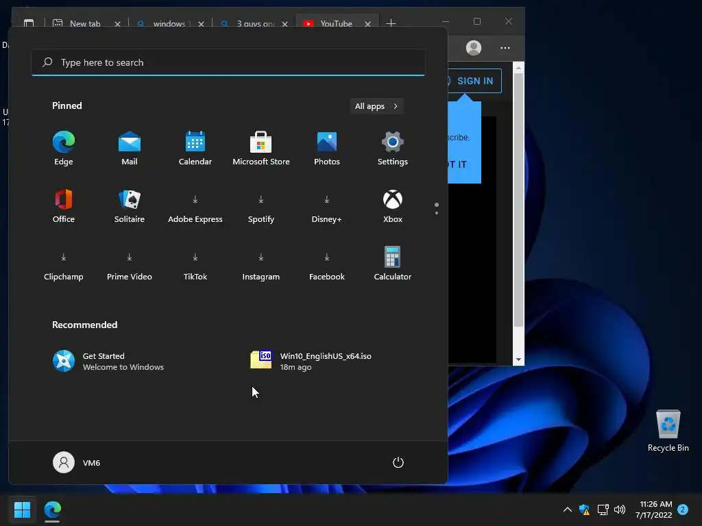Launch the Office app
The height and width of the screenshot is (526, 702).
64,206
